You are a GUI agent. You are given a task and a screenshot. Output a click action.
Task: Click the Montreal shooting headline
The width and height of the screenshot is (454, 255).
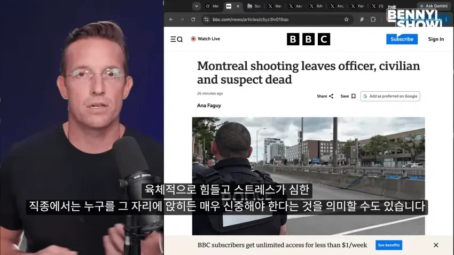coord(308,73)
